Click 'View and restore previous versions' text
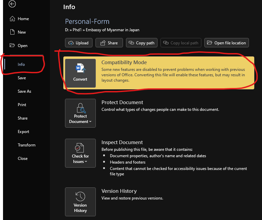The height and width of the screenshot is (220, 262). [x=132, y=198]
